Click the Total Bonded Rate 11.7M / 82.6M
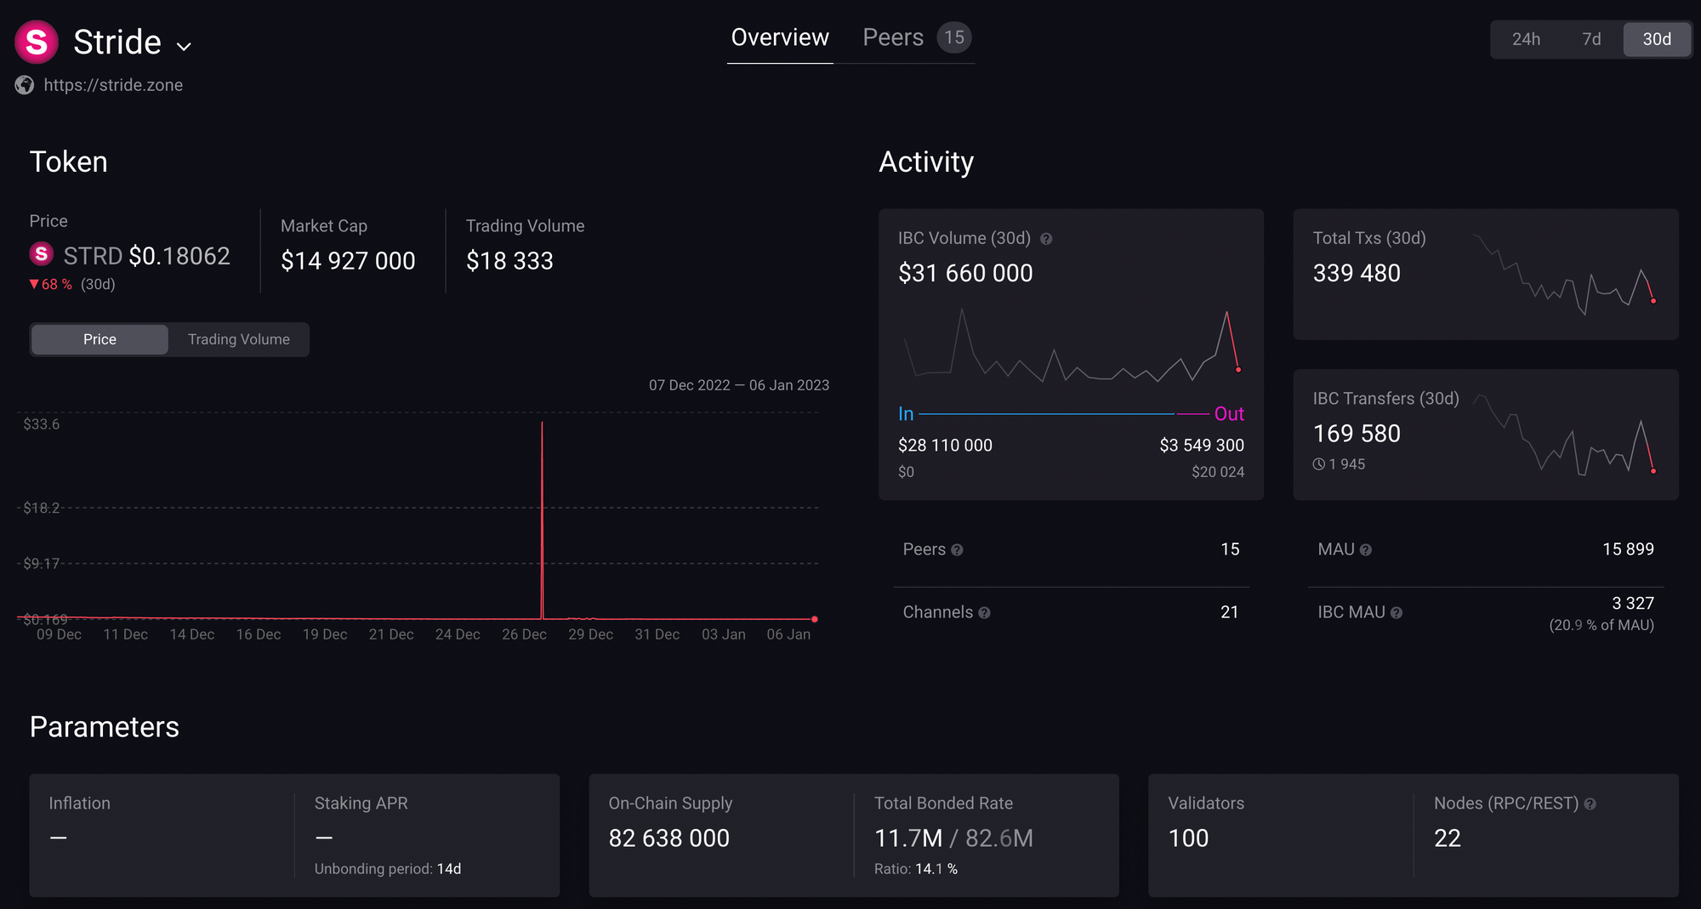The width and height of the screenshot is (1701, 909). [953, 838]
